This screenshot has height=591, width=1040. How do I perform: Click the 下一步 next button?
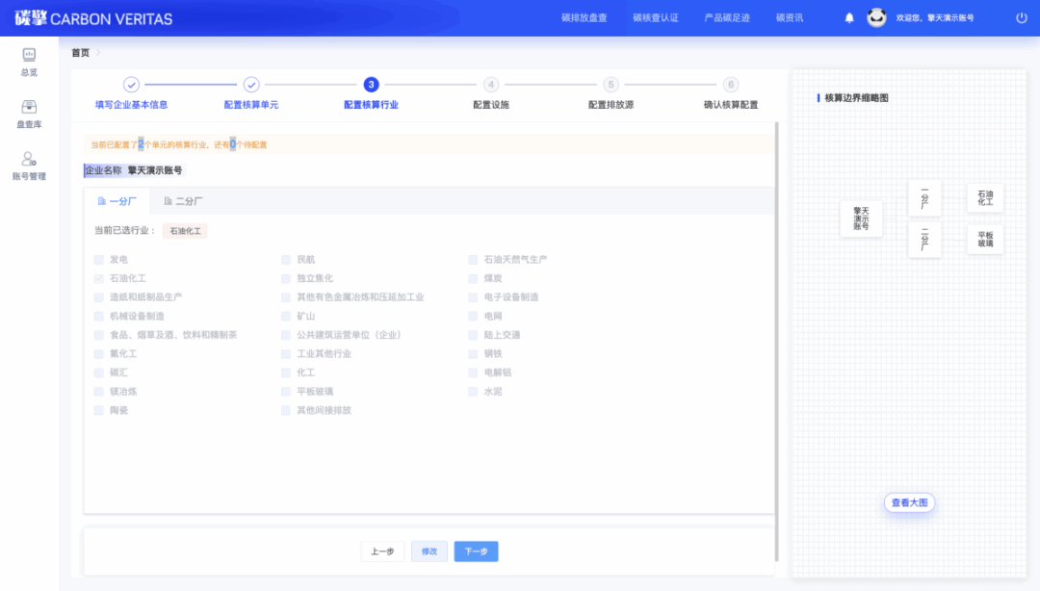pyautogui.click(x=477, y=552)
